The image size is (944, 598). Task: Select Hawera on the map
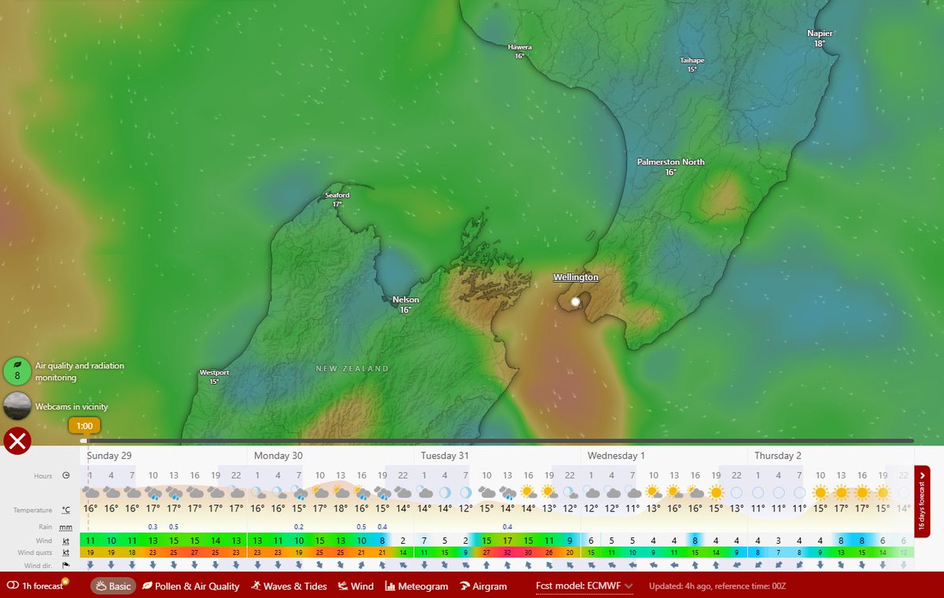pos(519,51)
